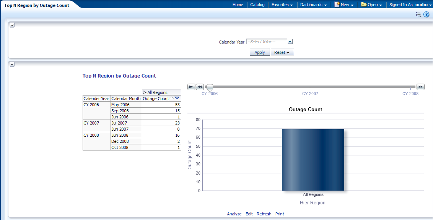Click the Calender Year column header
Image resolution: width=433 pixels, height=220 pixels.
click(x=96, y=99)
